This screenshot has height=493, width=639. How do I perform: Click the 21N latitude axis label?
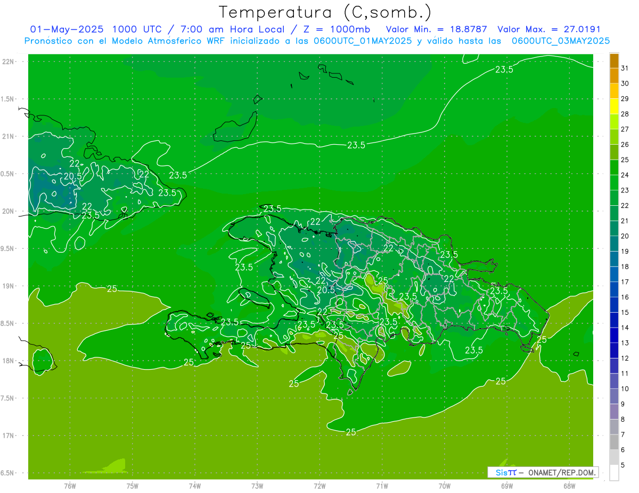click(x=9, y=136)
